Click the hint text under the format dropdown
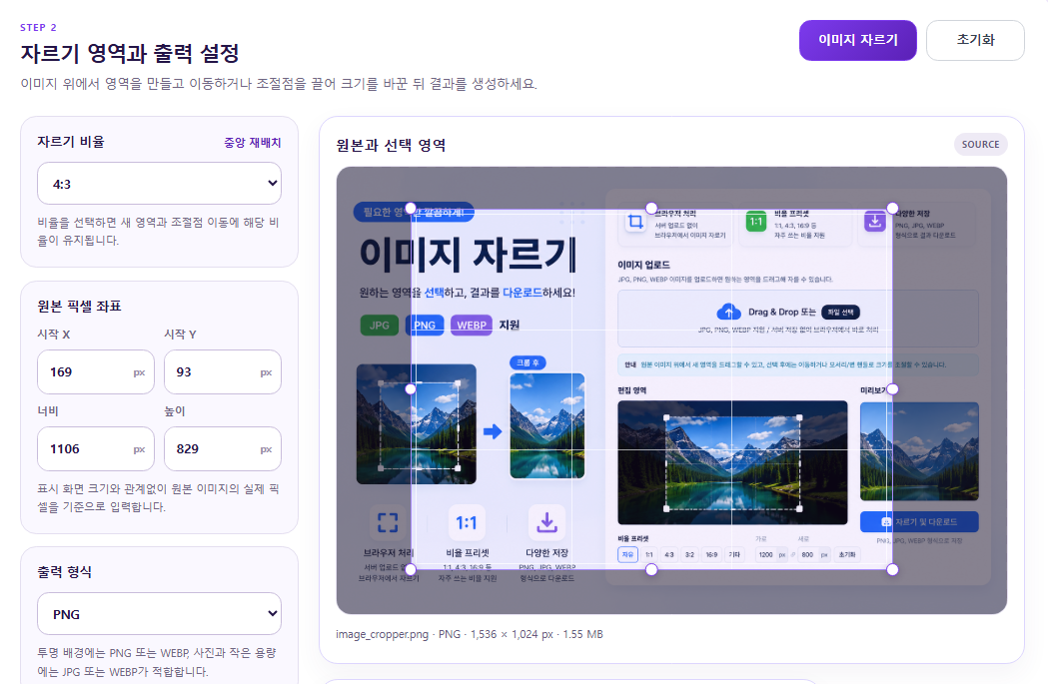The height and width of the screenshot is (684, 1048). click(157, 662)
